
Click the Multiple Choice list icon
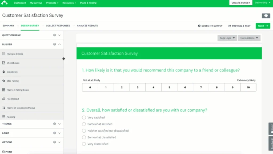coord(4,54)
